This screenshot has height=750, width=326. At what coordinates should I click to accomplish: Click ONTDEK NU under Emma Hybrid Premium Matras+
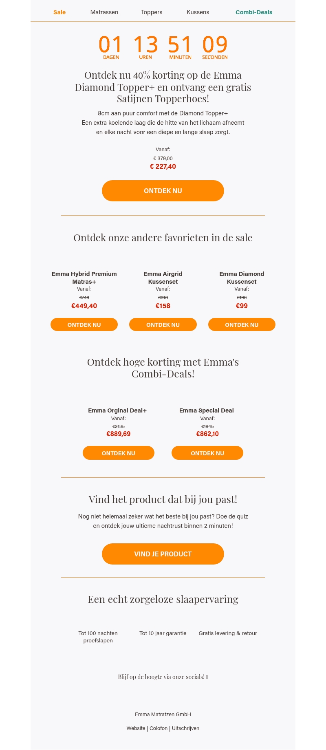click(84, 325)
